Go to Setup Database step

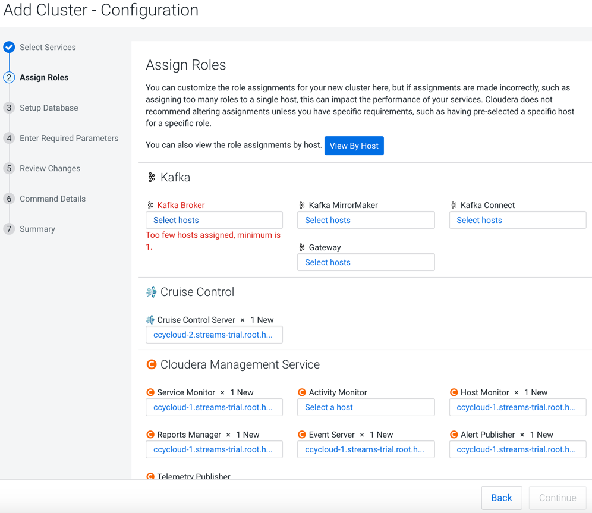pyautogui.click(x=49, y=108)
